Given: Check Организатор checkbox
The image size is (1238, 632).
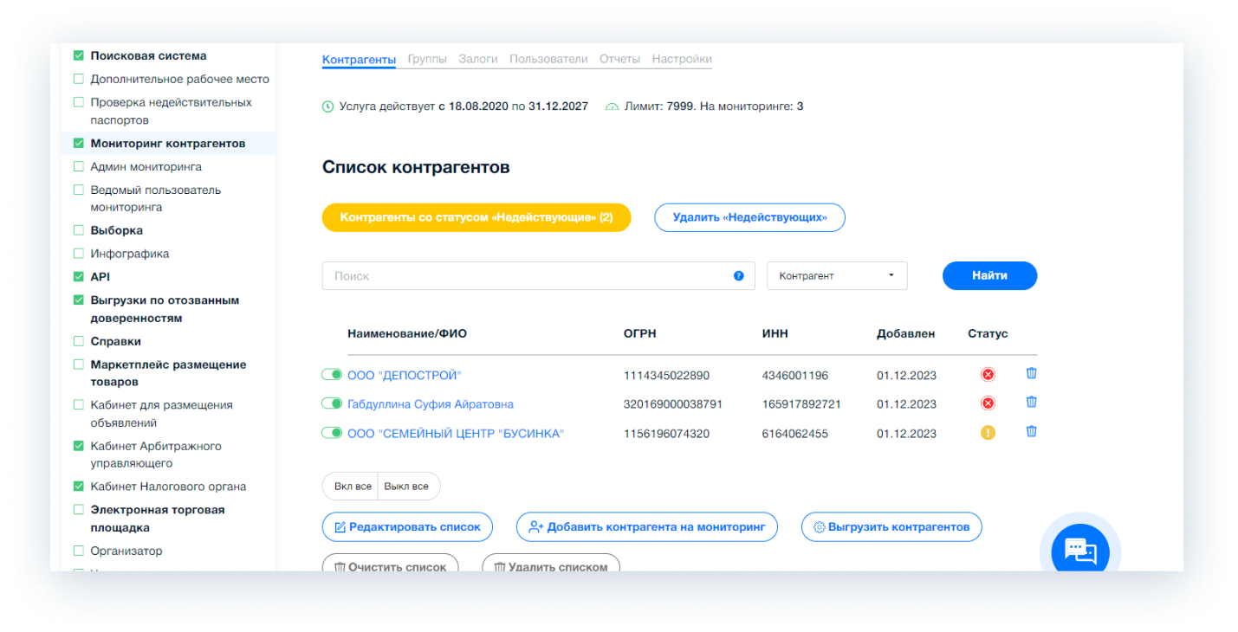Looking at the screenshot, I should pos(79,551).
